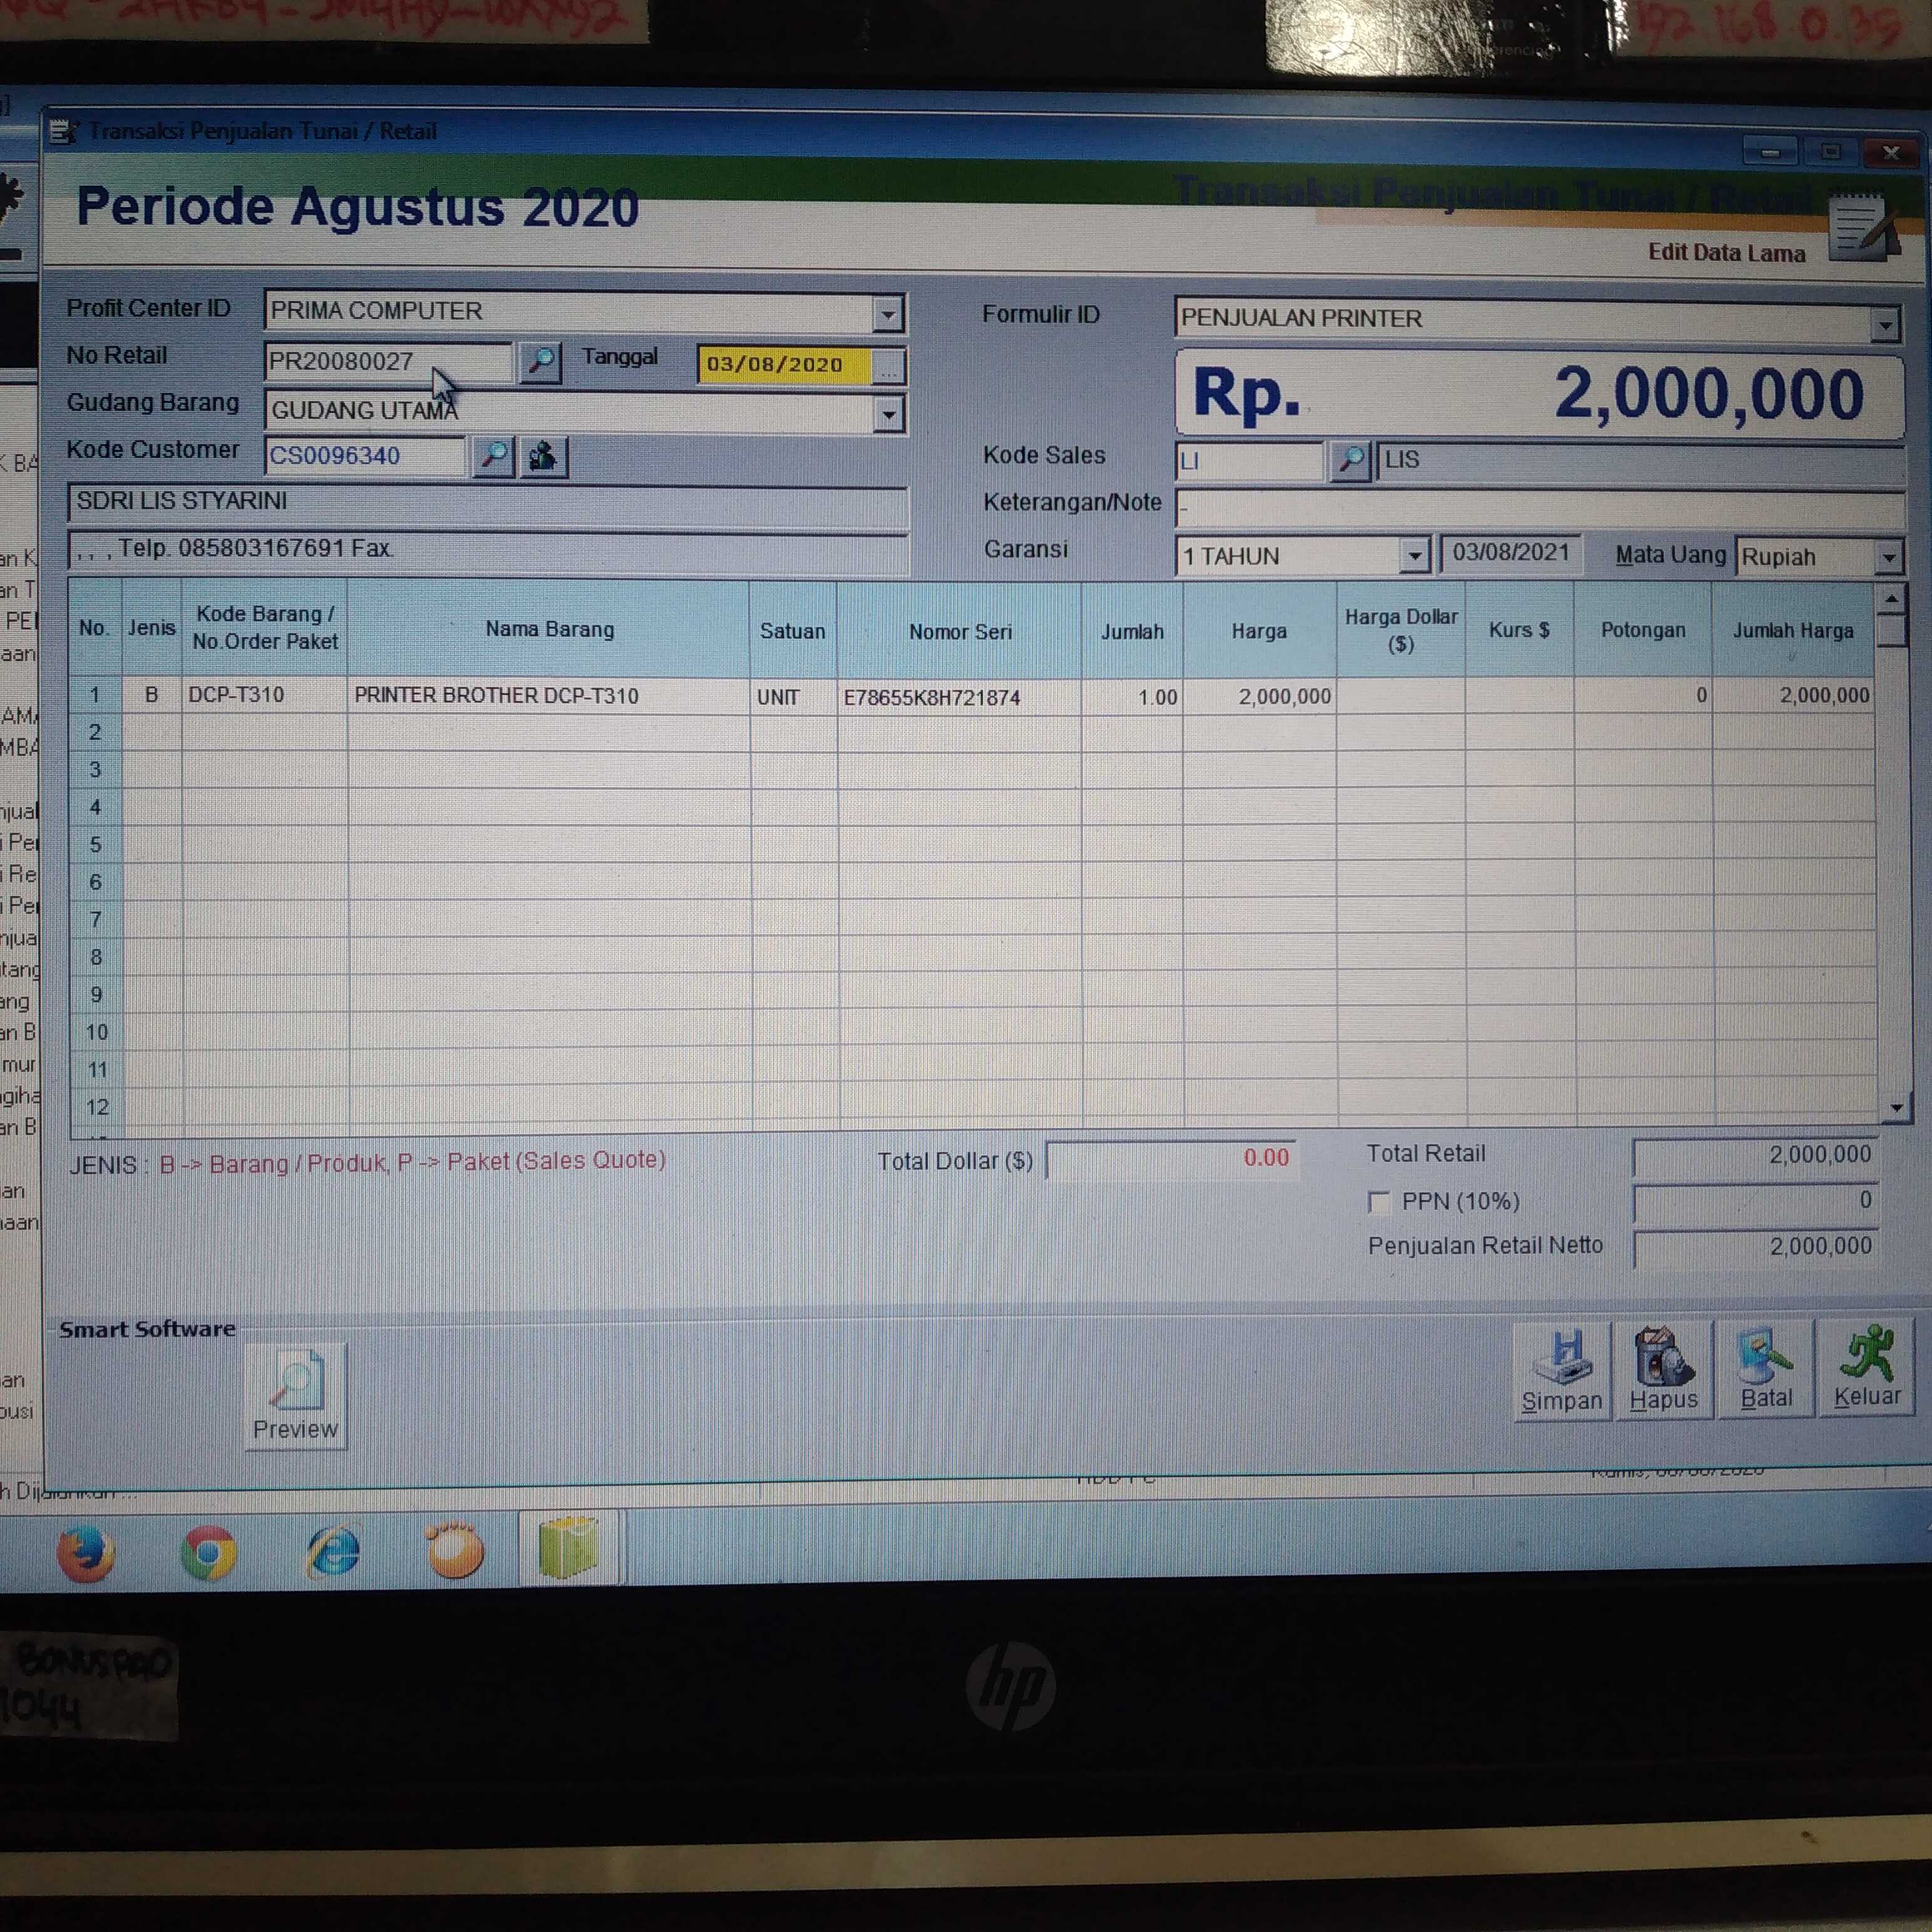Open the date picker button beside Tanggal

point(889,367)
